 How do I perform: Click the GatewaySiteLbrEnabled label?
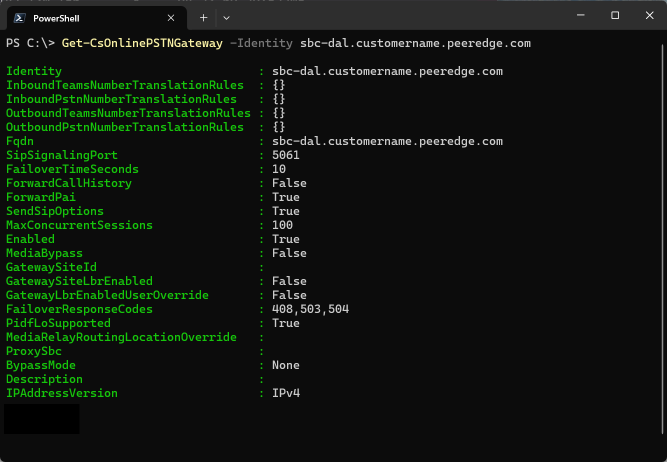(x=79, y=281)
